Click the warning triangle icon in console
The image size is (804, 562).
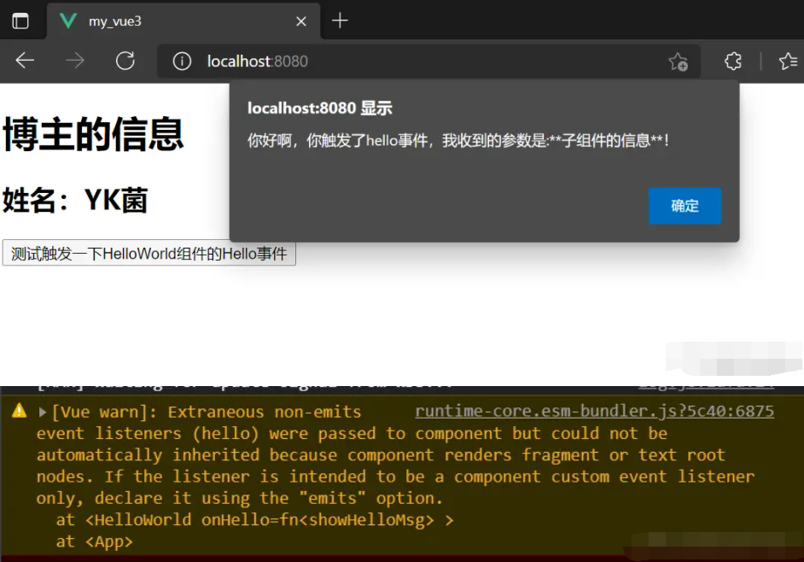pyautogui.click(x=19, y=411)
